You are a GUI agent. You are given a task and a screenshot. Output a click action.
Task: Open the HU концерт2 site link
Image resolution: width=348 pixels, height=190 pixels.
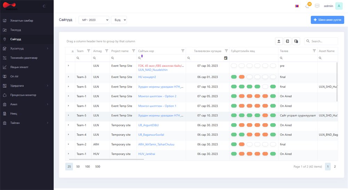coord(147,77)
